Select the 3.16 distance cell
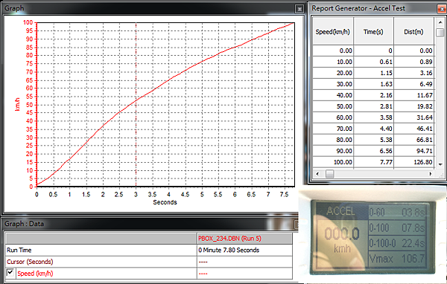Image resolution: width=447 pixels, height=284 pixels. [414, 73]
